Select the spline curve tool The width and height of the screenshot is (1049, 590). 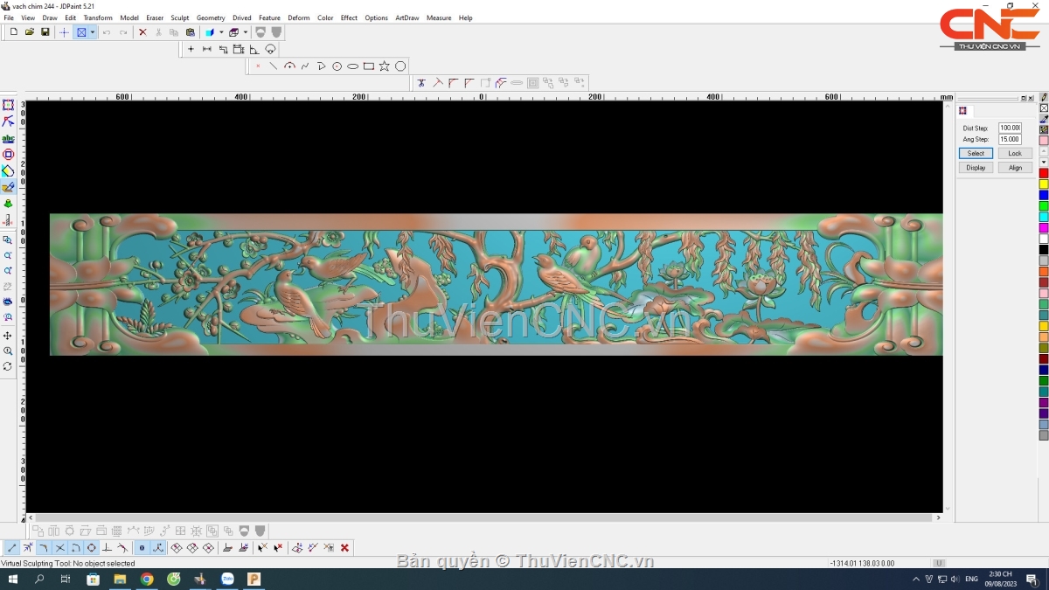(x=305, y=66)
